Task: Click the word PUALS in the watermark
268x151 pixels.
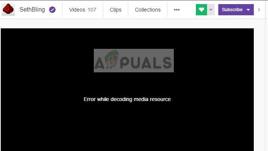Action: pyautogui.click(x=146, y=63)
